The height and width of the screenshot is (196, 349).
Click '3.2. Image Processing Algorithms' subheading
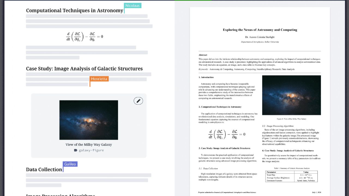click(278, 126)
